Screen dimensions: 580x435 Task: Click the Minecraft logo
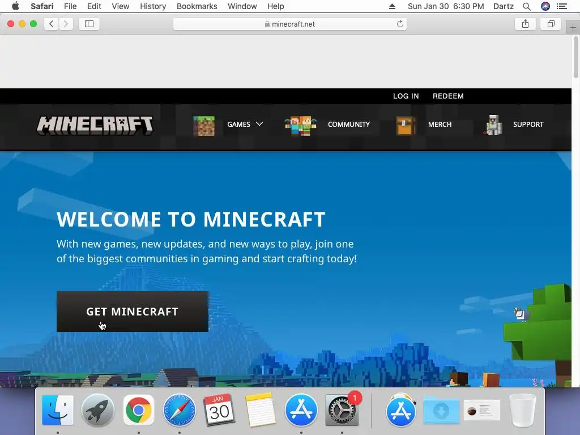[x=95, y=125]
